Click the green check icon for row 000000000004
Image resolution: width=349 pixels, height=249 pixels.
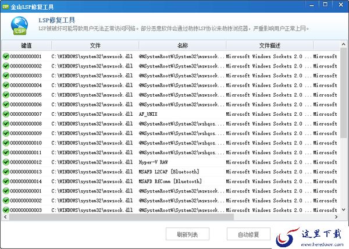point(6,85)
